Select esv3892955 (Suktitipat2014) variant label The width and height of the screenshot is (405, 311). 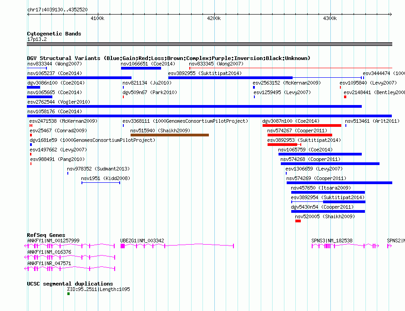(x=205, y=73)
